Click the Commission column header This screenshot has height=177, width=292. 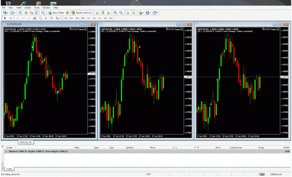pos(236,148)
